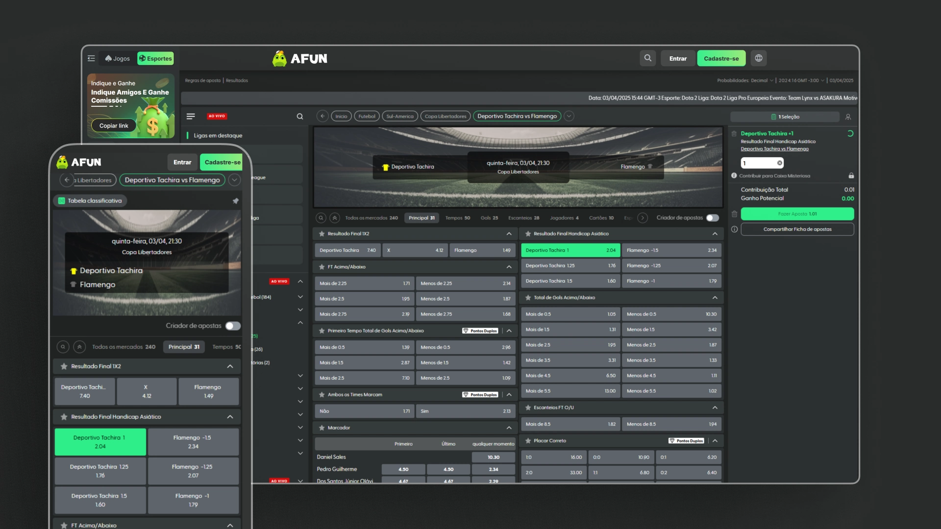Expand dropdown arrow after Deportivo Tachira vs Flamengo
Viewport: 941px width, 529px height.
click(x=569, y=116)
